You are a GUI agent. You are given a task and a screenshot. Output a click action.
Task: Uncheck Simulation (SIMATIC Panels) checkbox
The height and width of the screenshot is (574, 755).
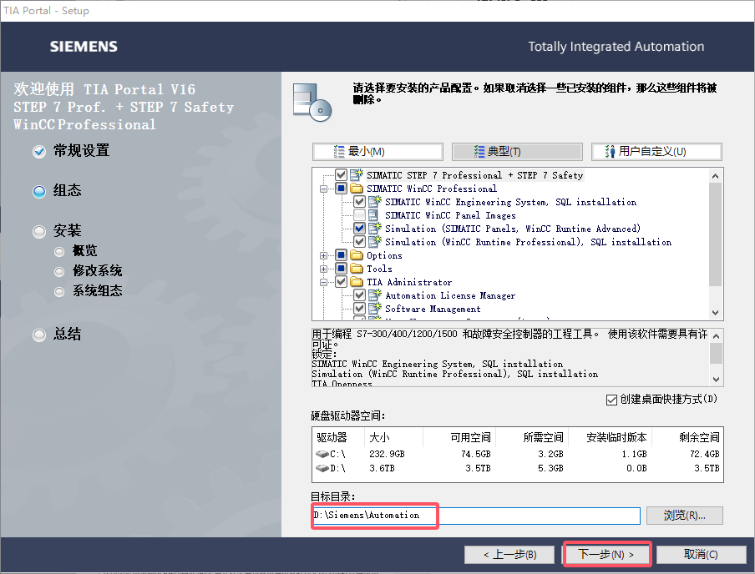(x=359, y=228)
